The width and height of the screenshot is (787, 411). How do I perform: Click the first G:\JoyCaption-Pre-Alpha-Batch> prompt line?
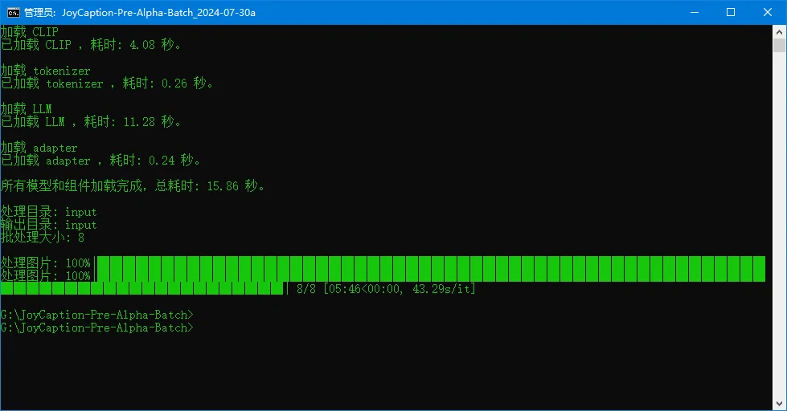[x=97, y=315]
